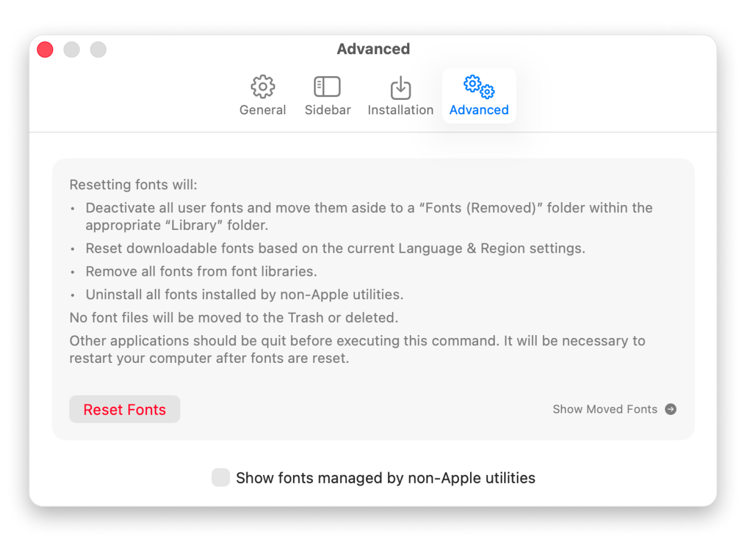Enable show fonts managed by non-Apple utilities

(x=220, y=477)
